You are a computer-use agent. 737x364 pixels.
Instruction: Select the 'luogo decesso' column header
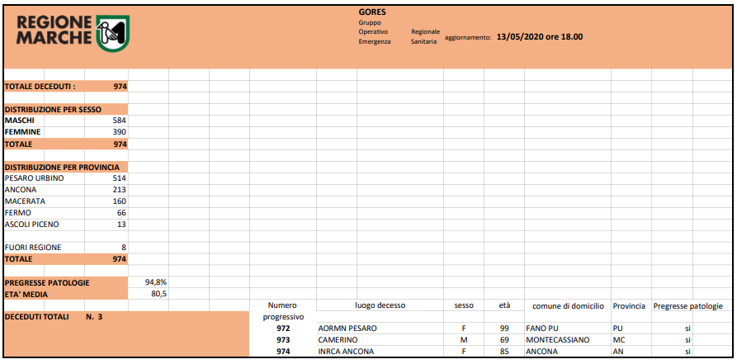click(380, 305)
